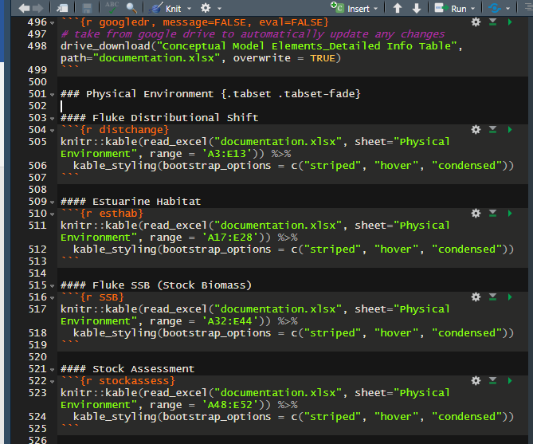
Task: Publish the document with blue icon
Action: pyautogui.click(x=495, y=8)
